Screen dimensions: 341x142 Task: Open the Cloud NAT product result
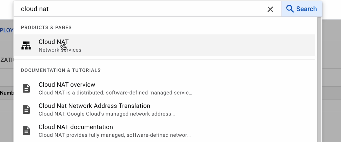(53, 42)
